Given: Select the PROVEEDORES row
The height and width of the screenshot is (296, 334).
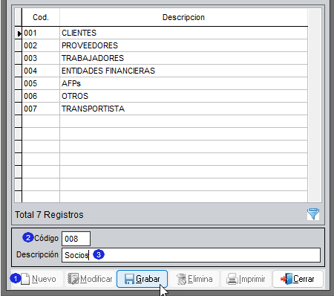Looking at the screenshot, I should pyautogui.click(x=165, y=45).
